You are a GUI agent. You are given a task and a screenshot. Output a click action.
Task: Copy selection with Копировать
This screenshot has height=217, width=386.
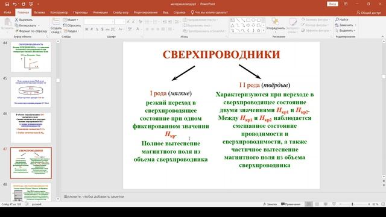[25, 25]
